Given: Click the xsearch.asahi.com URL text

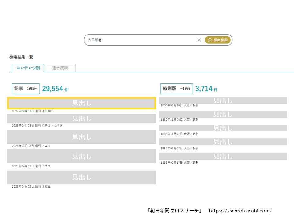Looking at the screenshot, I should (240, 211).
